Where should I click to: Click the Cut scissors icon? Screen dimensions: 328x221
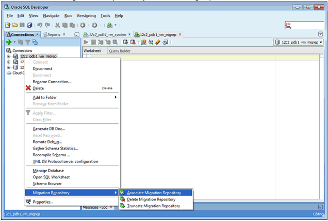tap(58, 25)
